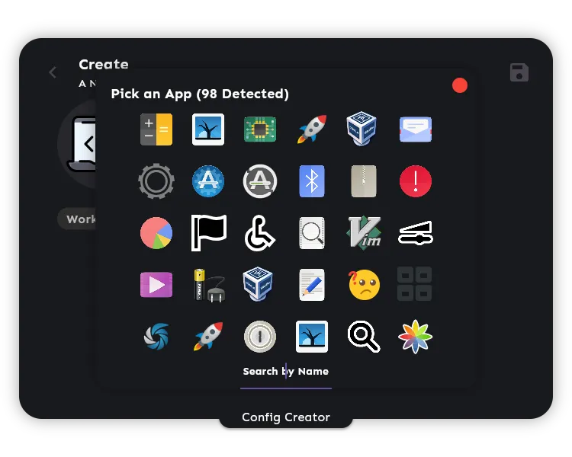The image size is (572, 457).
Task: Choose the document with pencil text editor
Action: point(311,285)
